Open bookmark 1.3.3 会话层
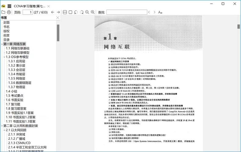 pos(16,70)
